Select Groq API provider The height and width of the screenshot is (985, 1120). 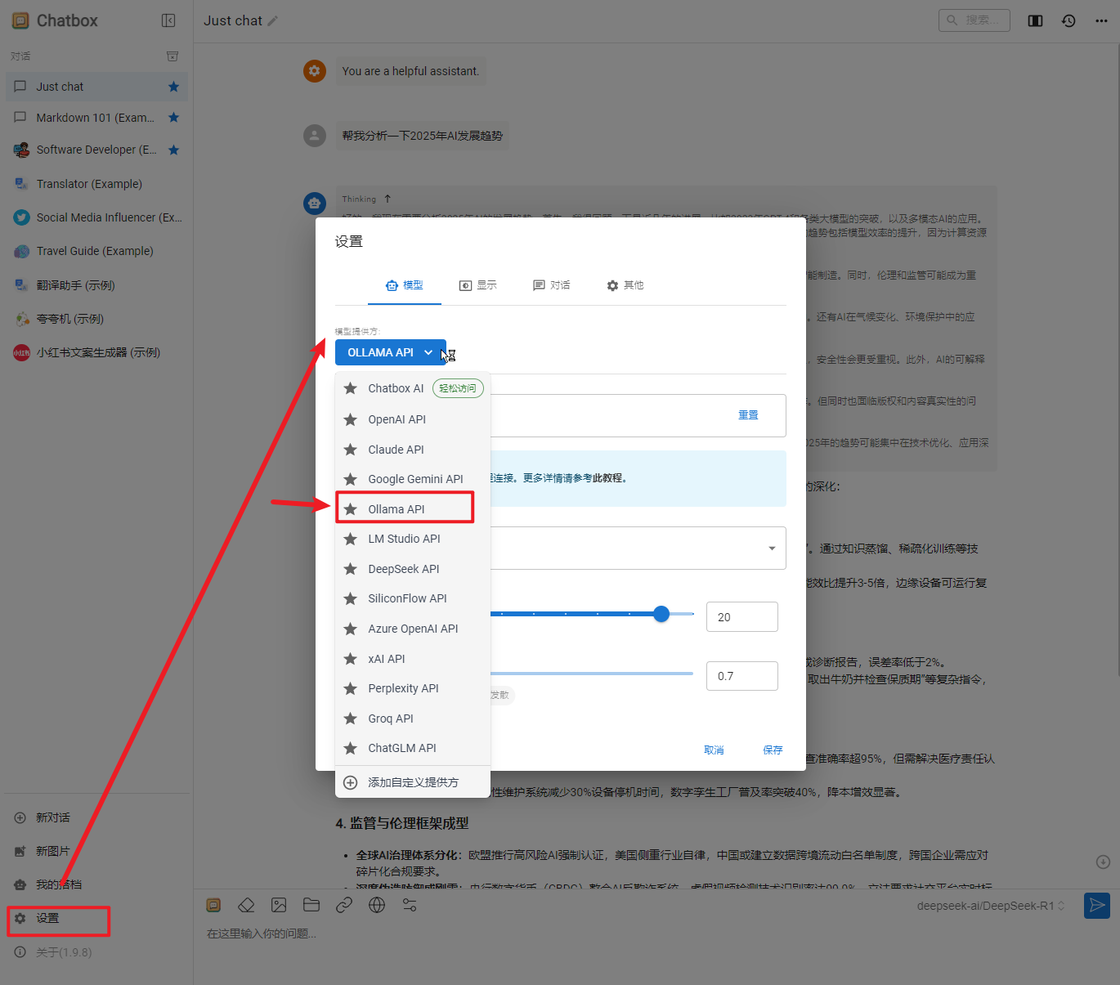(413, 719)
